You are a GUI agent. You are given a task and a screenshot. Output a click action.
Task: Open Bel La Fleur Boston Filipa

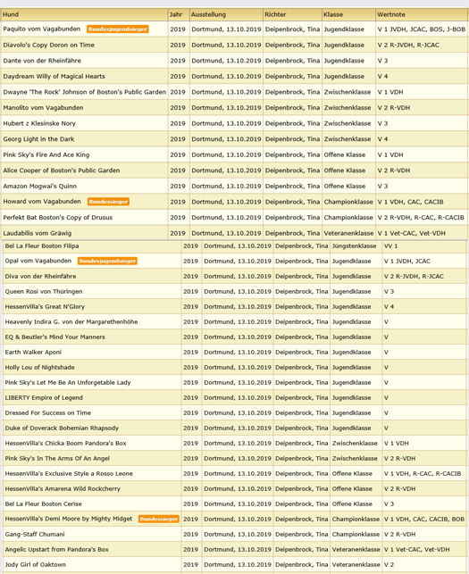pos(42,246)
